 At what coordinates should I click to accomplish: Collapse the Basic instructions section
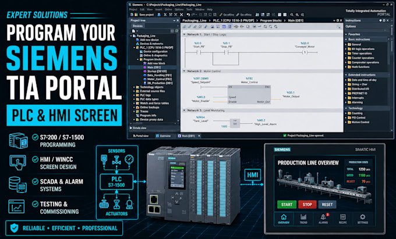pyautogui.click(x=346, y=40)
